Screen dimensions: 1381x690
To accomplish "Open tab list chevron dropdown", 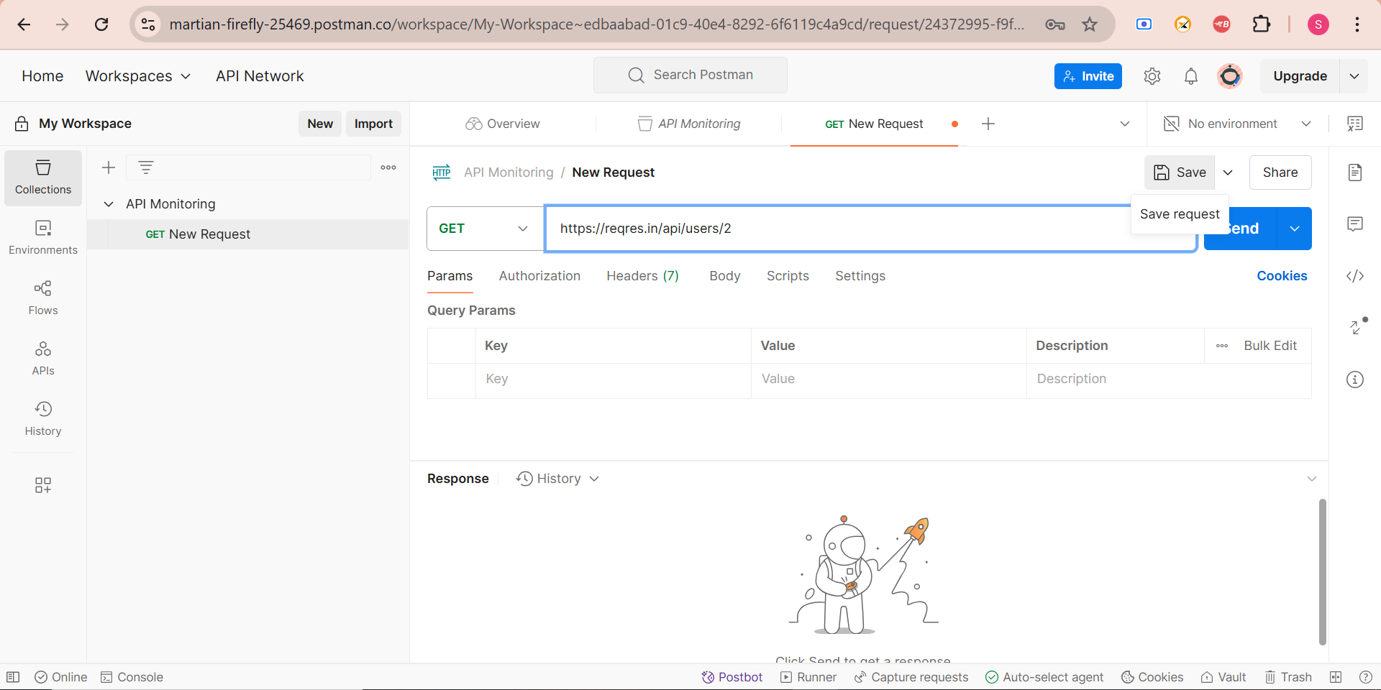I will pyautogui.click(x=1125, y=124).
